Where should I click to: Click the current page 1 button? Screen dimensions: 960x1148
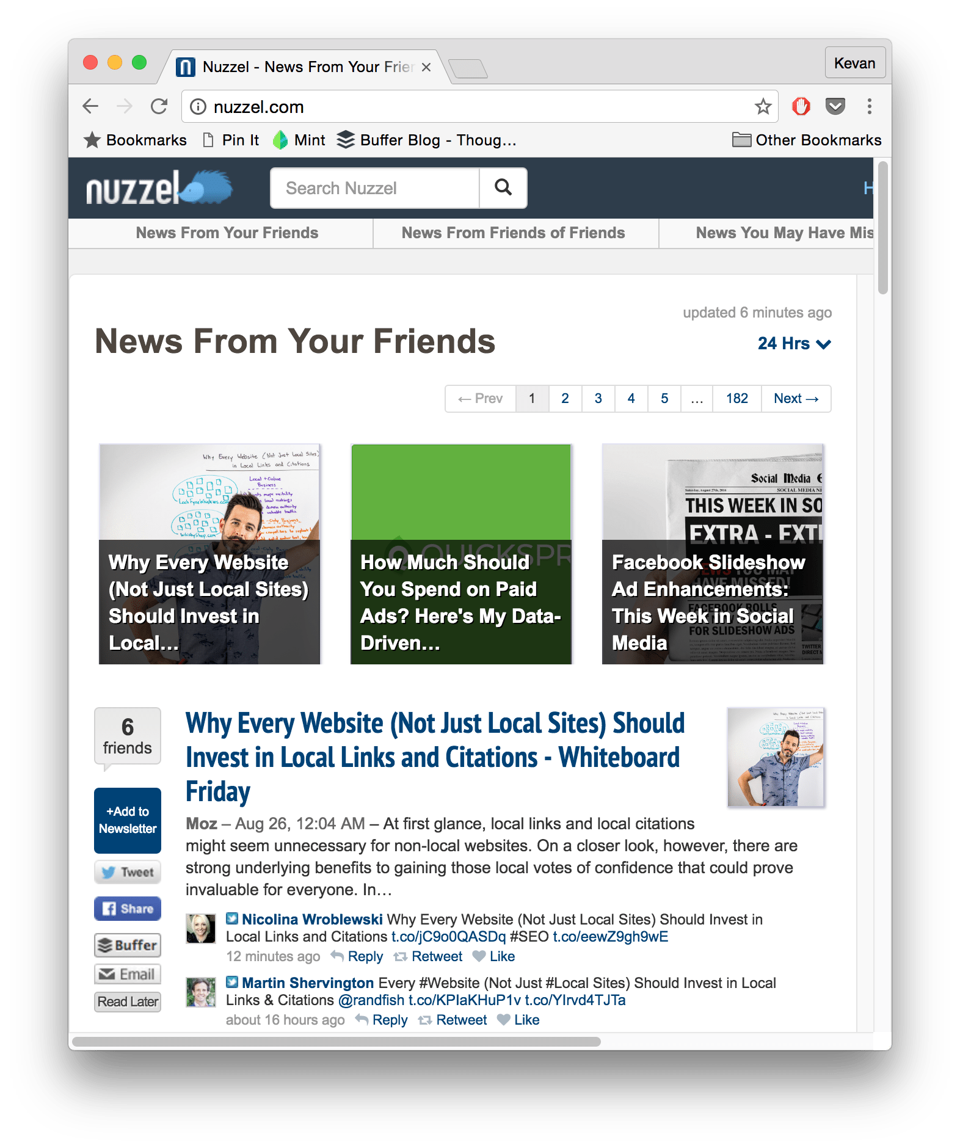(x=532, y=399)
